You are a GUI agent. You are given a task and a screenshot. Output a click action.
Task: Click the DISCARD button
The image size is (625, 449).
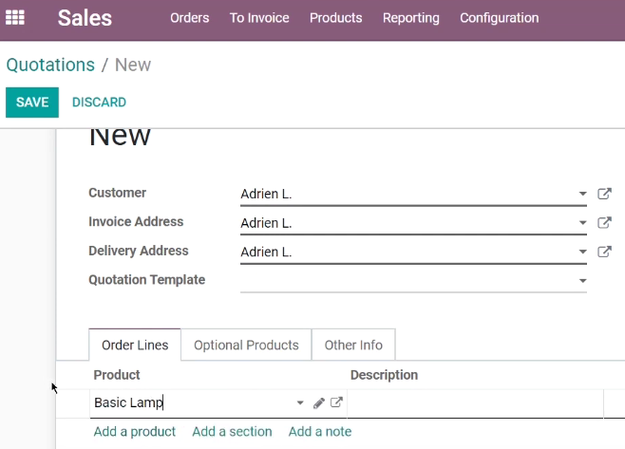click(99, 103)
